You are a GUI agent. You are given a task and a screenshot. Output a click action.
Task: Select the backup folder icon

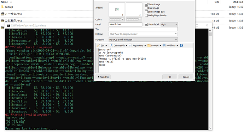click(2, 7)
